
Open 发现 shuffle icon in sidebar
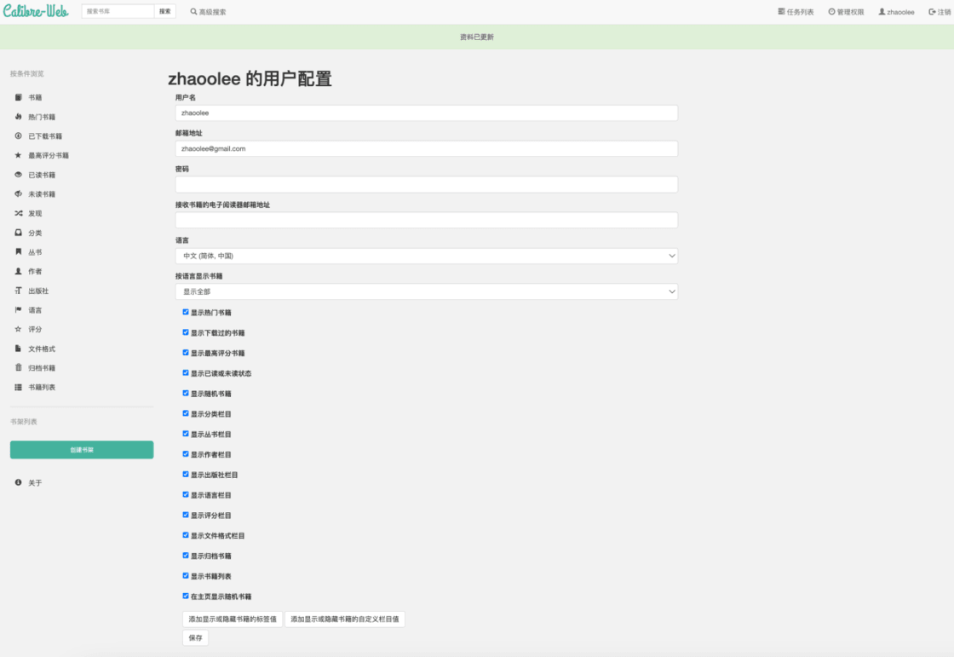(x=18, y=214)
